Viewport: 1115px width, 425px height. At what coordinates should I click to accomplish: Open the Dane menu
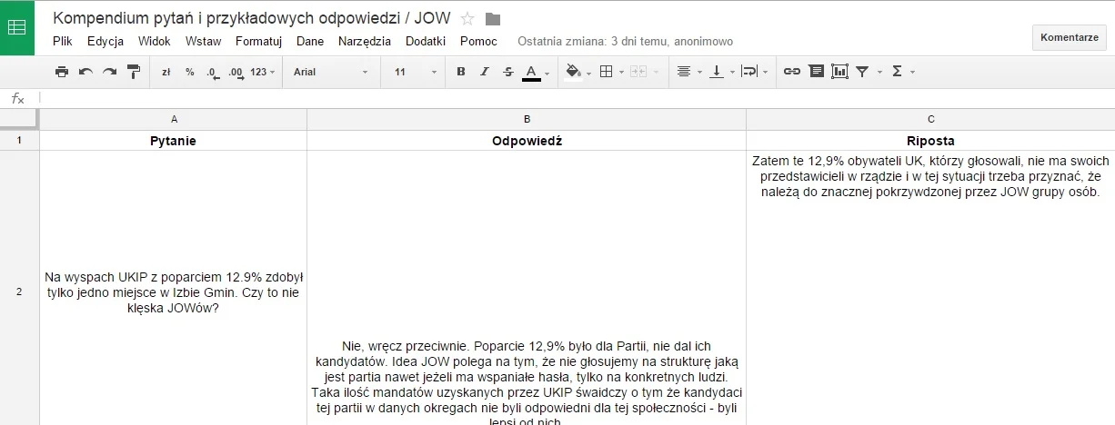pyautogui.click(x=310, y=42)
